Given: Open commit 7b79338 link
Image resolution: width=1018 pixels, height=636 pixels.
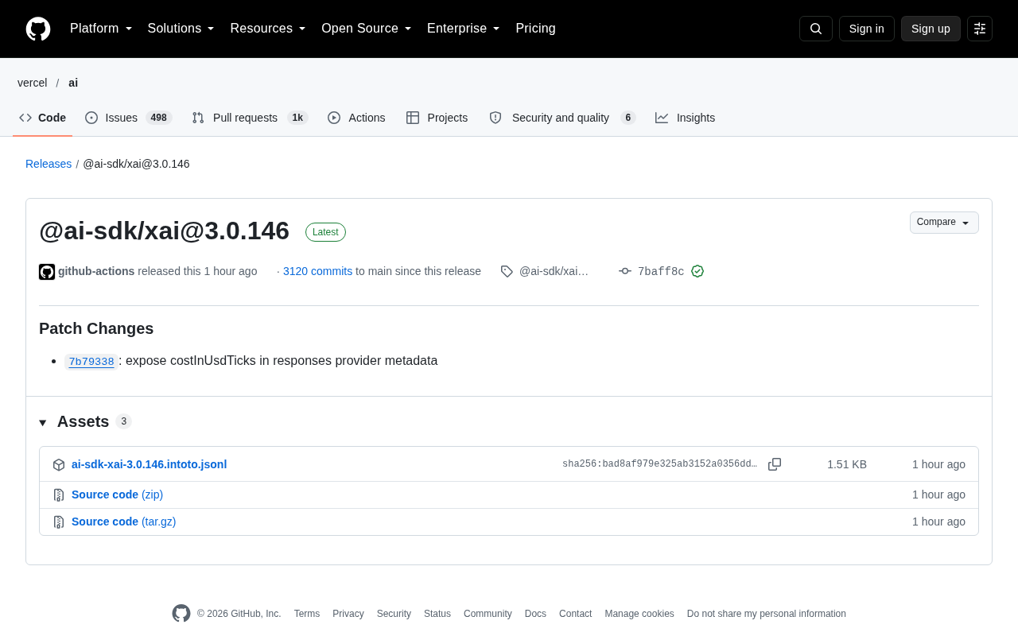Looking at the screenshot, I should (91, 362).
